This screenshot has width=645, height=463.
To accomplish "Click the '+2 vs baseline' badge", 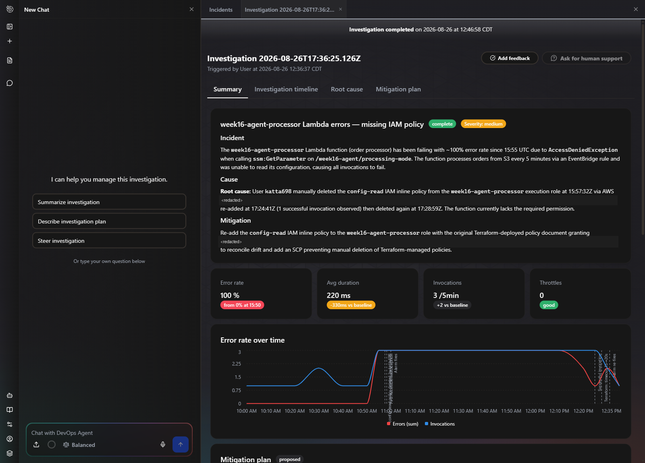I will pyautogui.click(x=452, y=305).
